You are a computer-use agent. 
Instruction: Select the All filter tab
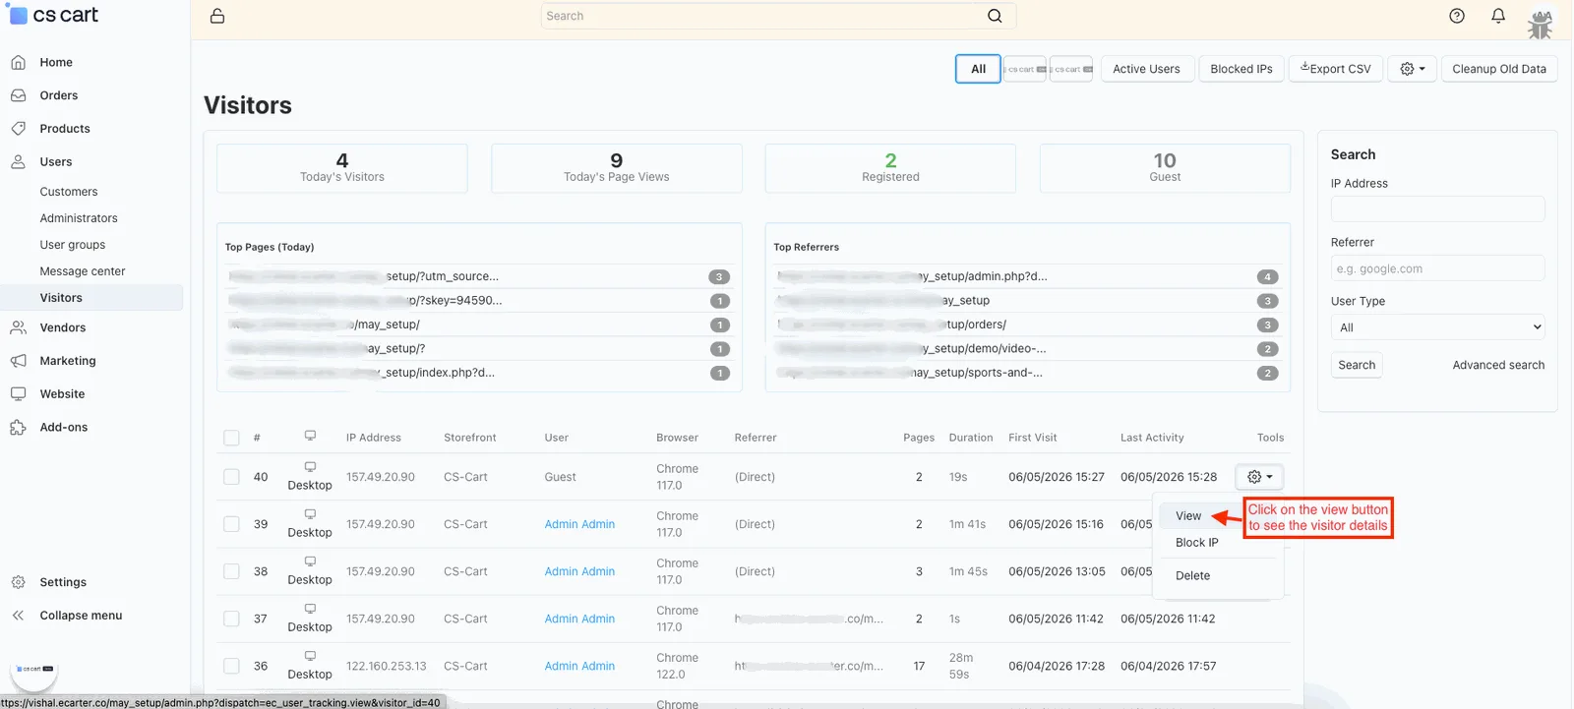(x=978, y=69)
